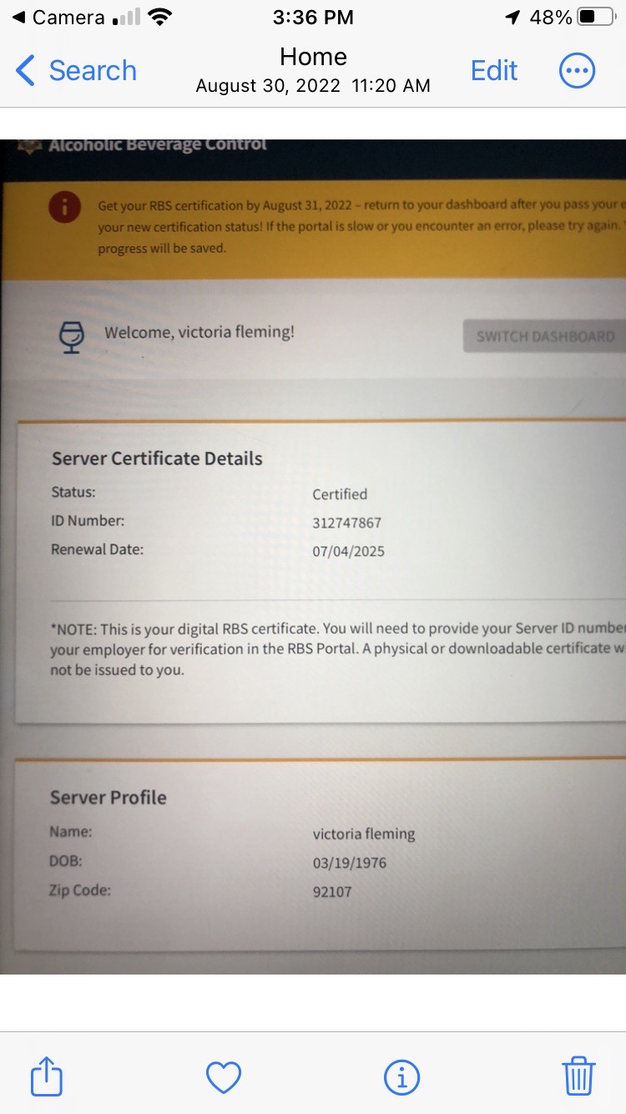Tap the Search back label
This screenshot has width=626, height=1114.
[92, 71]
